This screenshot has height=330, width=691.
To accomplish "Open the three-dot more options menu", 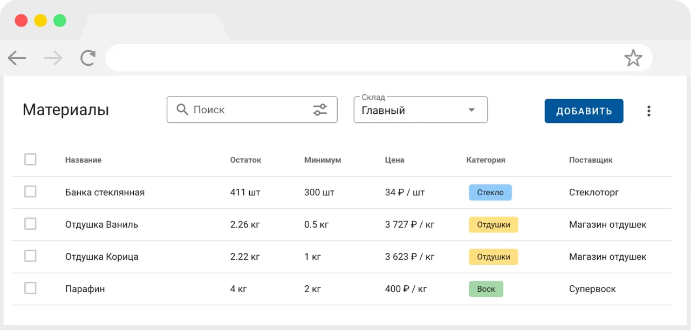I will click(x=648, y=111).
